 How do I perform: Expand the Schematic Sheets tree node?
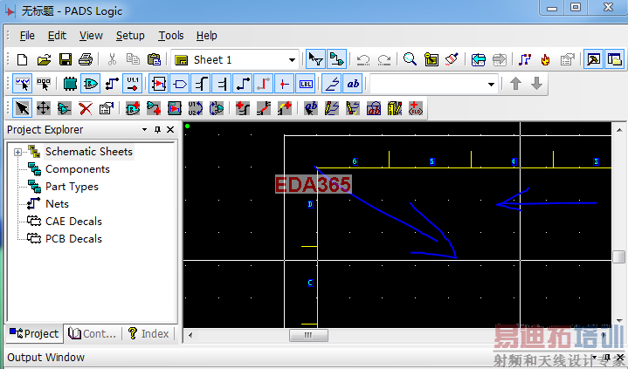point(17,152)
